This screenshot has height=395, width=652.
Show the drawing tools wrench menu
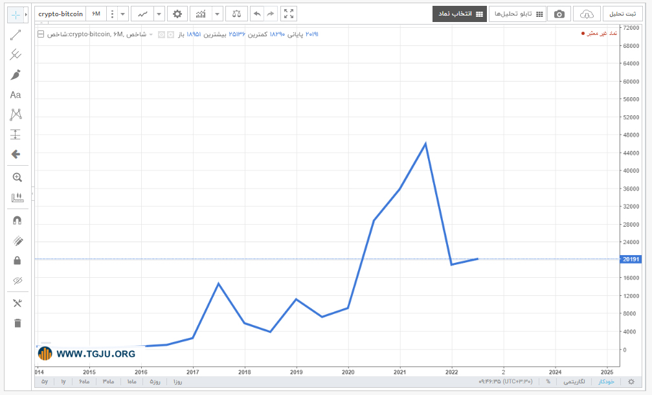point(17,303)
